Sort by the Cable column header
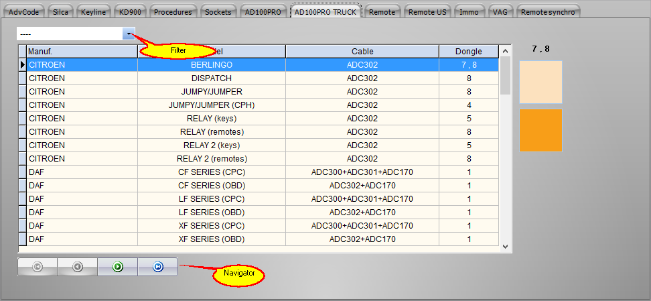The width and height of the screenshot is (651, 301). pyautogui.click(x=362, y=52)
